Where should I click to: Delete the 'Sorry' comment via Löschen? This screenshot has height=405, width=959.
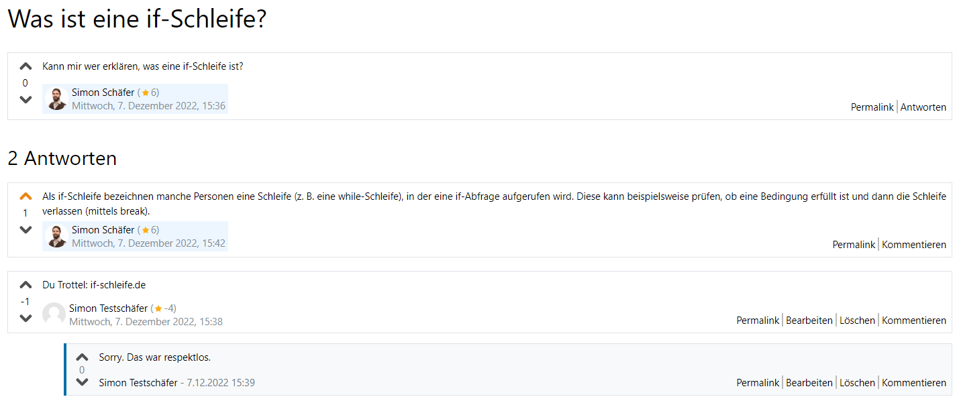857,383
